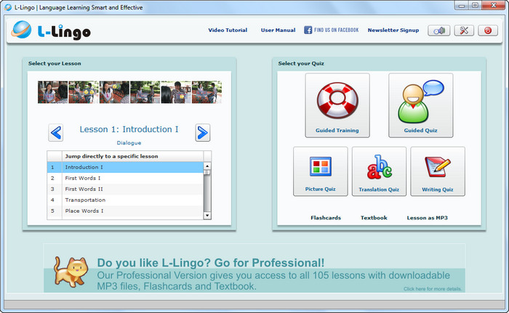
Task: Start the Translation Quiz
Action: [x=379, y=171]
